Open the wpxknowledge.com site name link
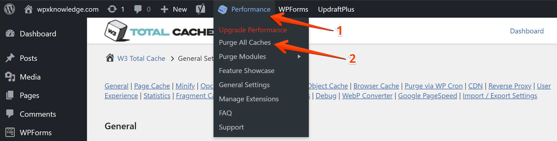557x141 pixels. [68, 9]
